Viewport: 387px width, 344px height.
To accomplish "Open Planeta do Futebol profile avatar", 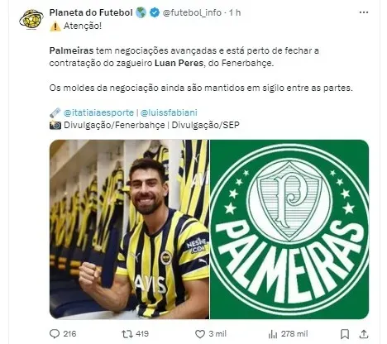I will (x=31, y=19).
